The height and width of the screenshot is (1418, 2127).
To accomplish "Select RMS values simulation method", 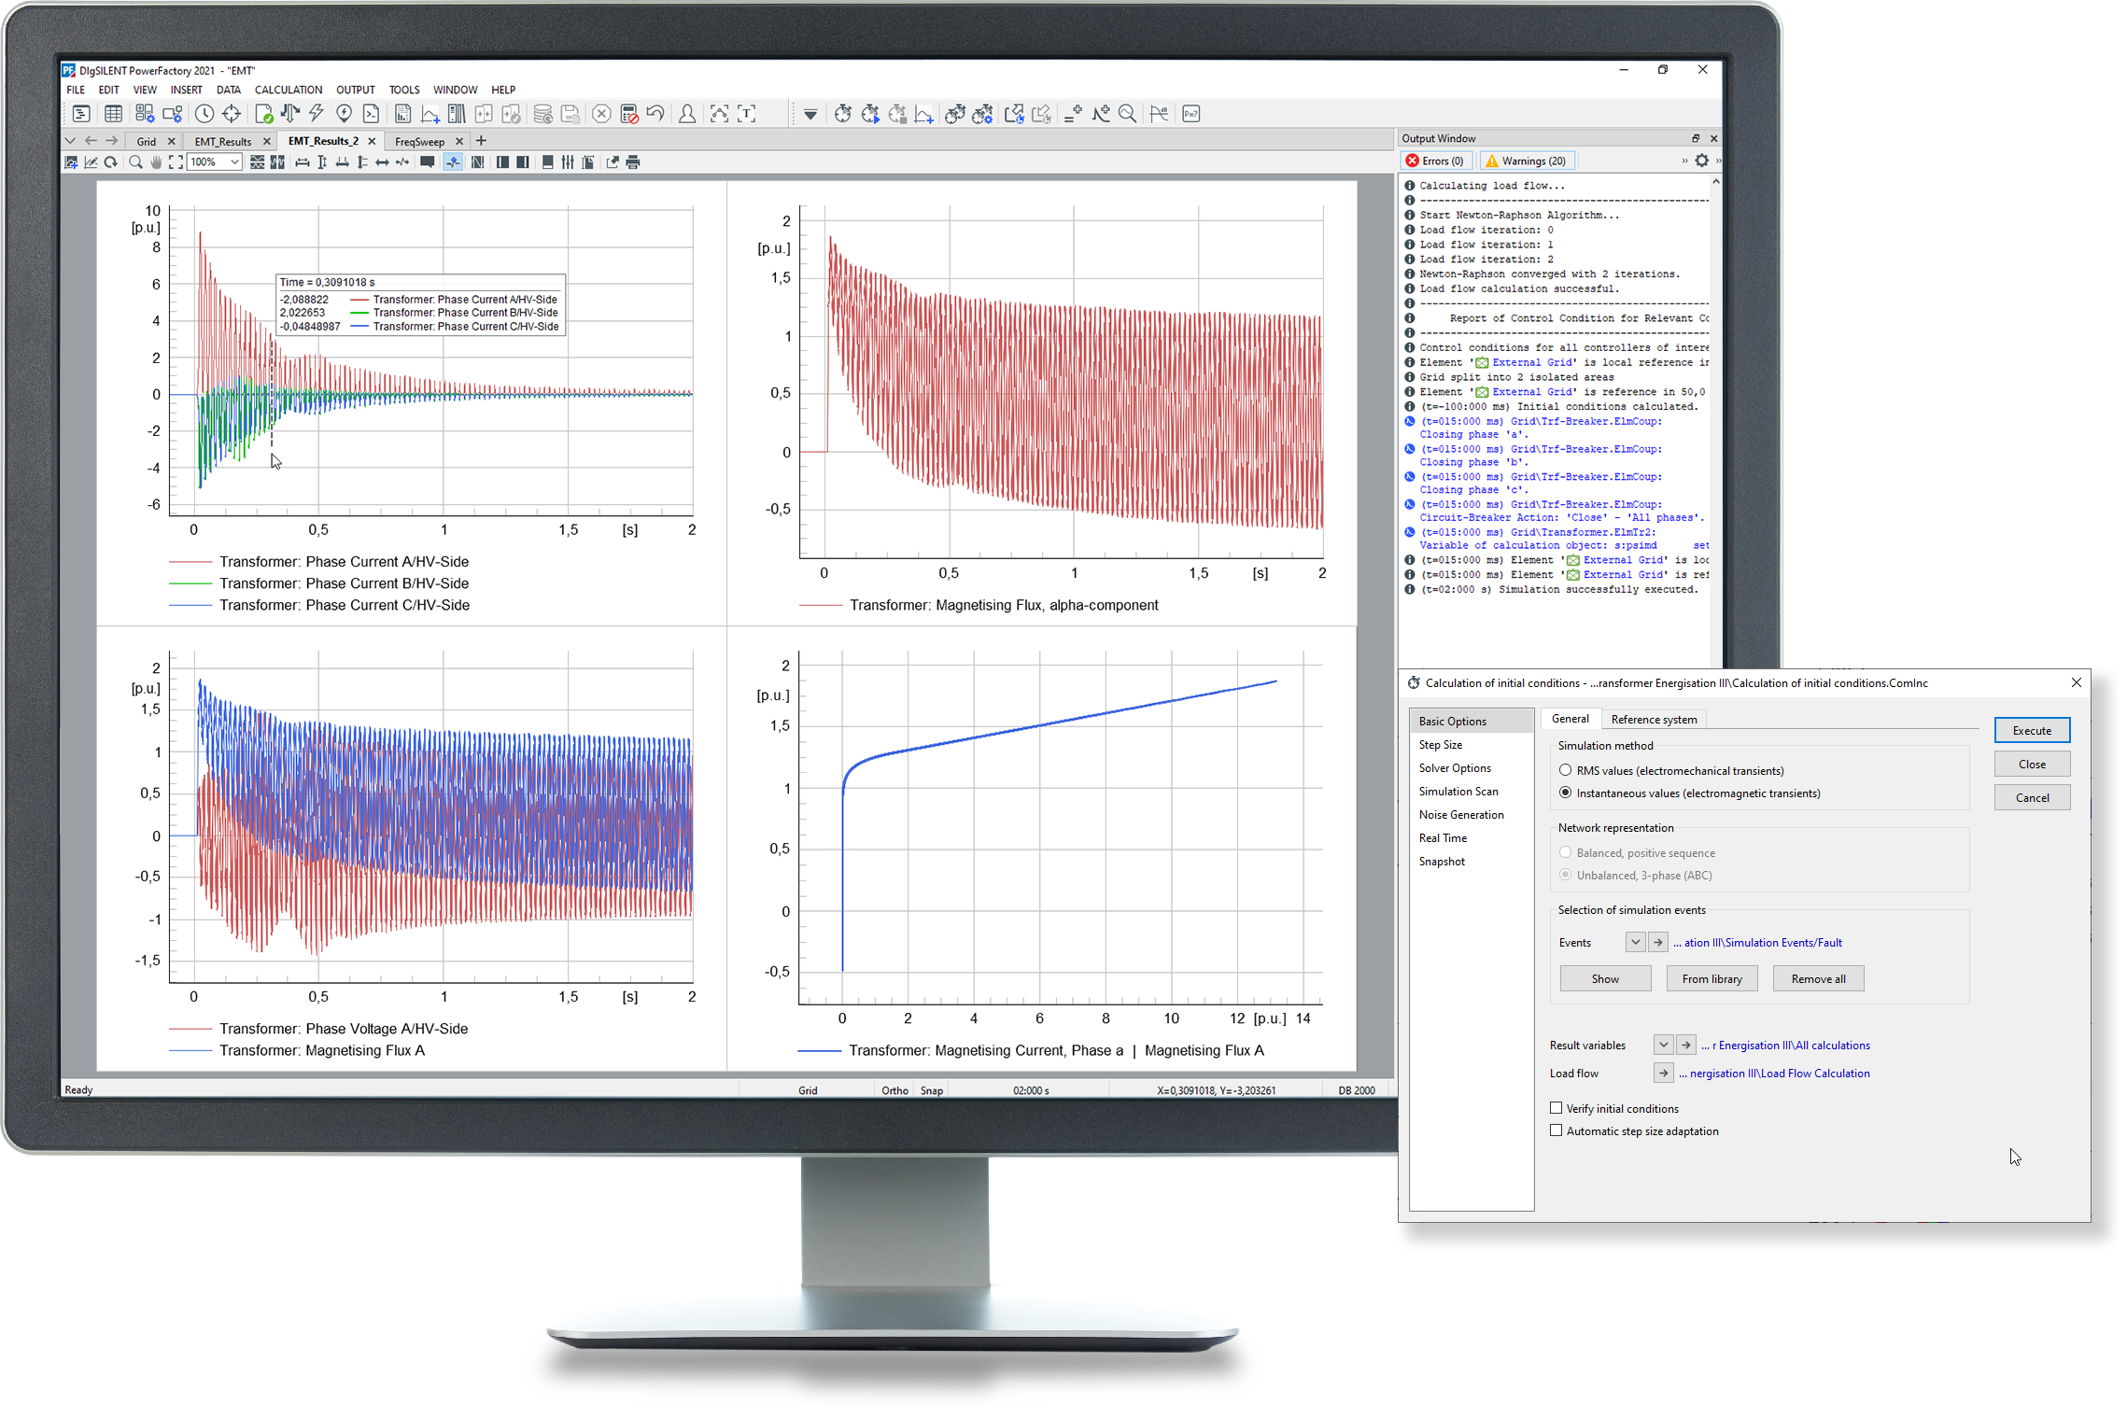I will [x=1565, y=770].
